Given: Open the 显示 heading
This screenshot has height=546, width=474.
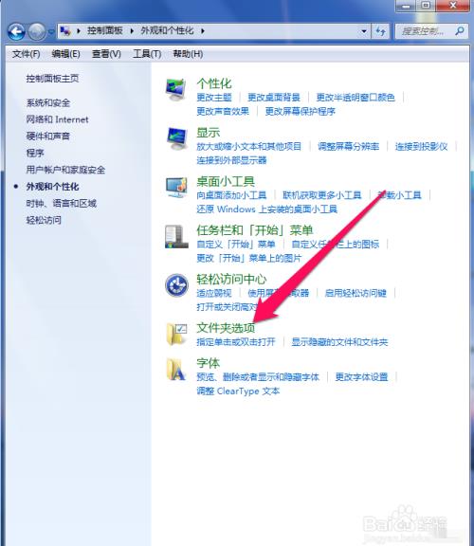Looking at the screenshot, I should pos(209,133).
